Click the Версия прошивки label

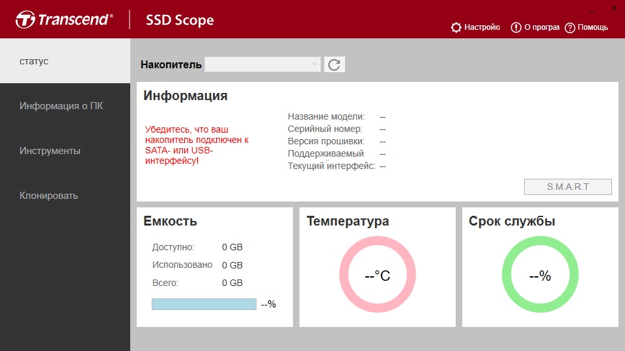point(326,141)
